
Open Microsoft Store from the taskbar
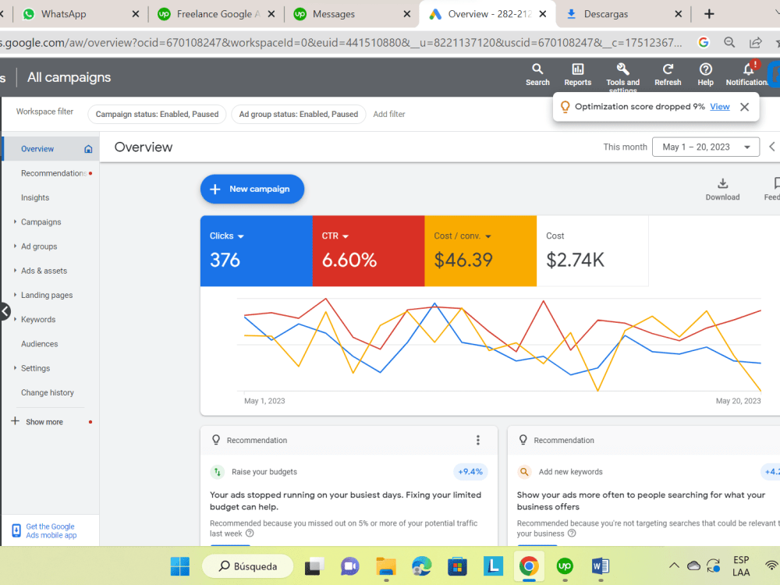pos(457,566)
